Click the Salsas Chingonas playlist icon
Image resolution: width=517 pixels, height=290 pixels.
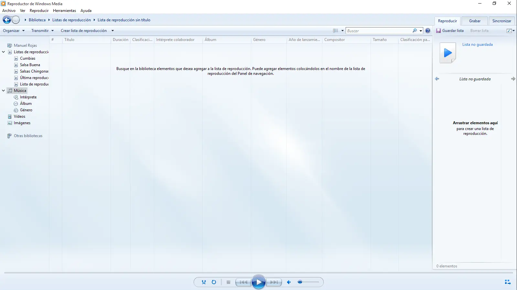coord(16,71)
